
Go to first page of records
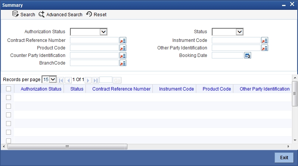[61, 80]
